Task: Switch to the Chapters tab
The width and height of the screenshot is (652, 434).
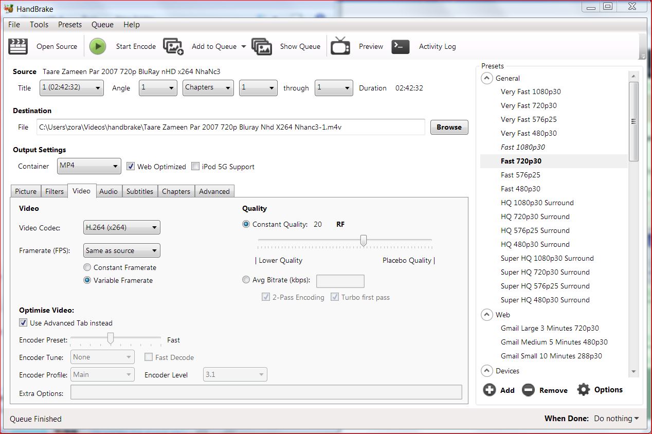Action: (x=176, y=191)
